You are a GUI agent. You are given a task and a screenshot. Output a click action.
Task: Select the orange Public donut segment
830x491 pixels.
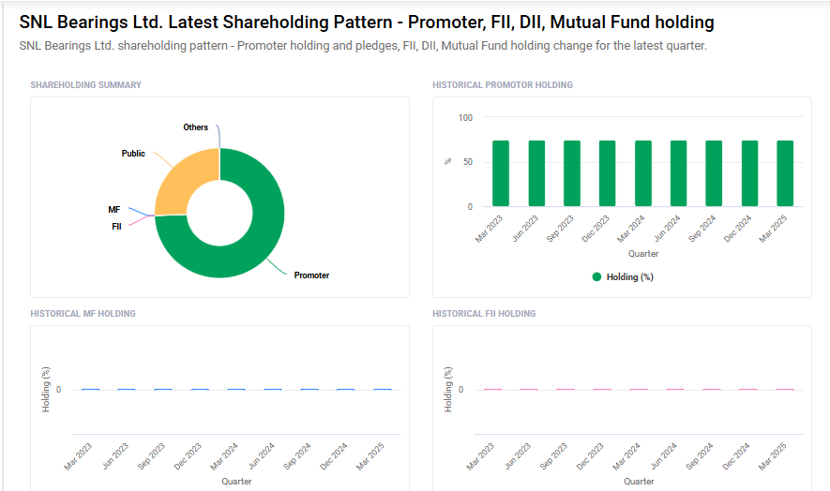point(183,180)
